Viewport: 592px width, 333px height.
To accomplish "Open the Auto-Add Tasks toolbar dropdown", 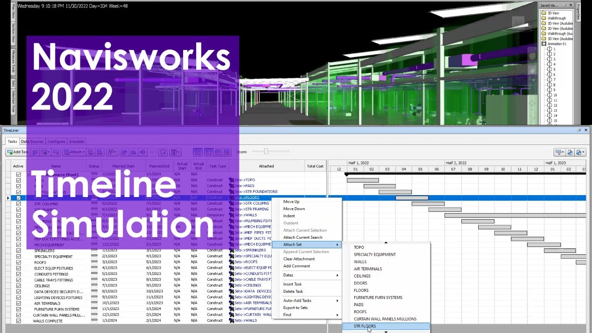I will 45,152.
